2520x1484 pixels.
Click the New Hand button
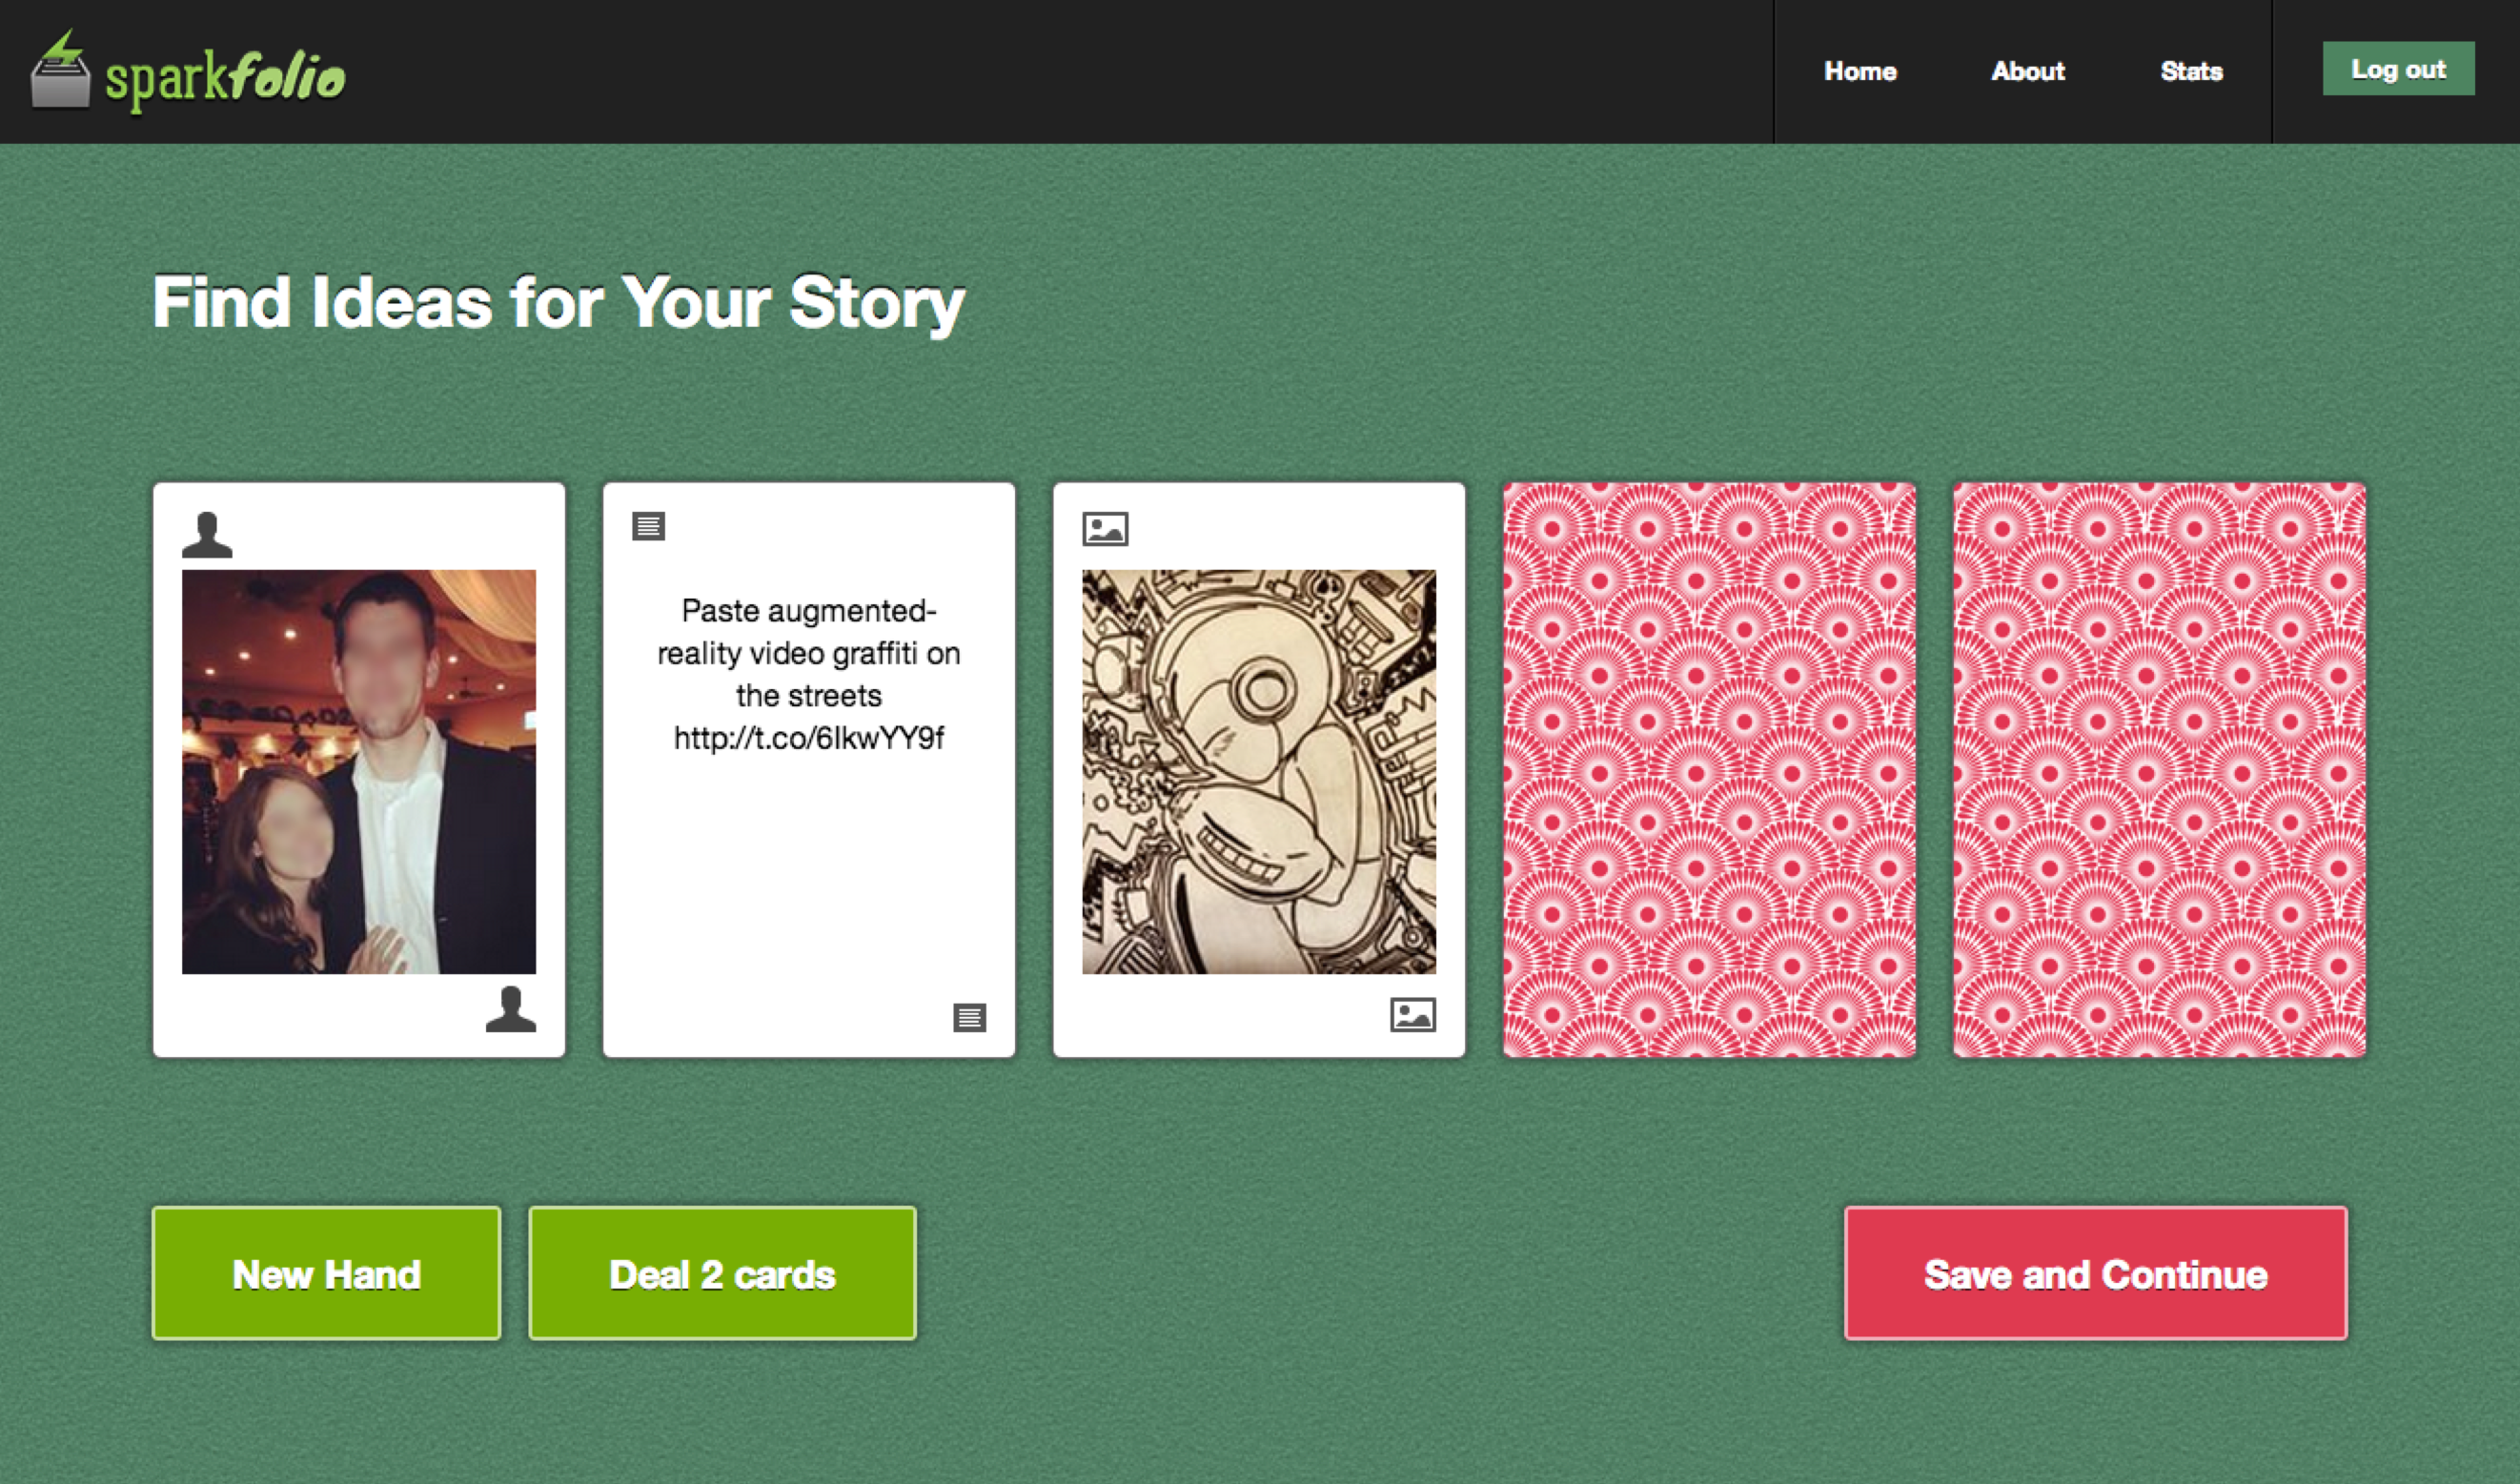point(326,1273)
